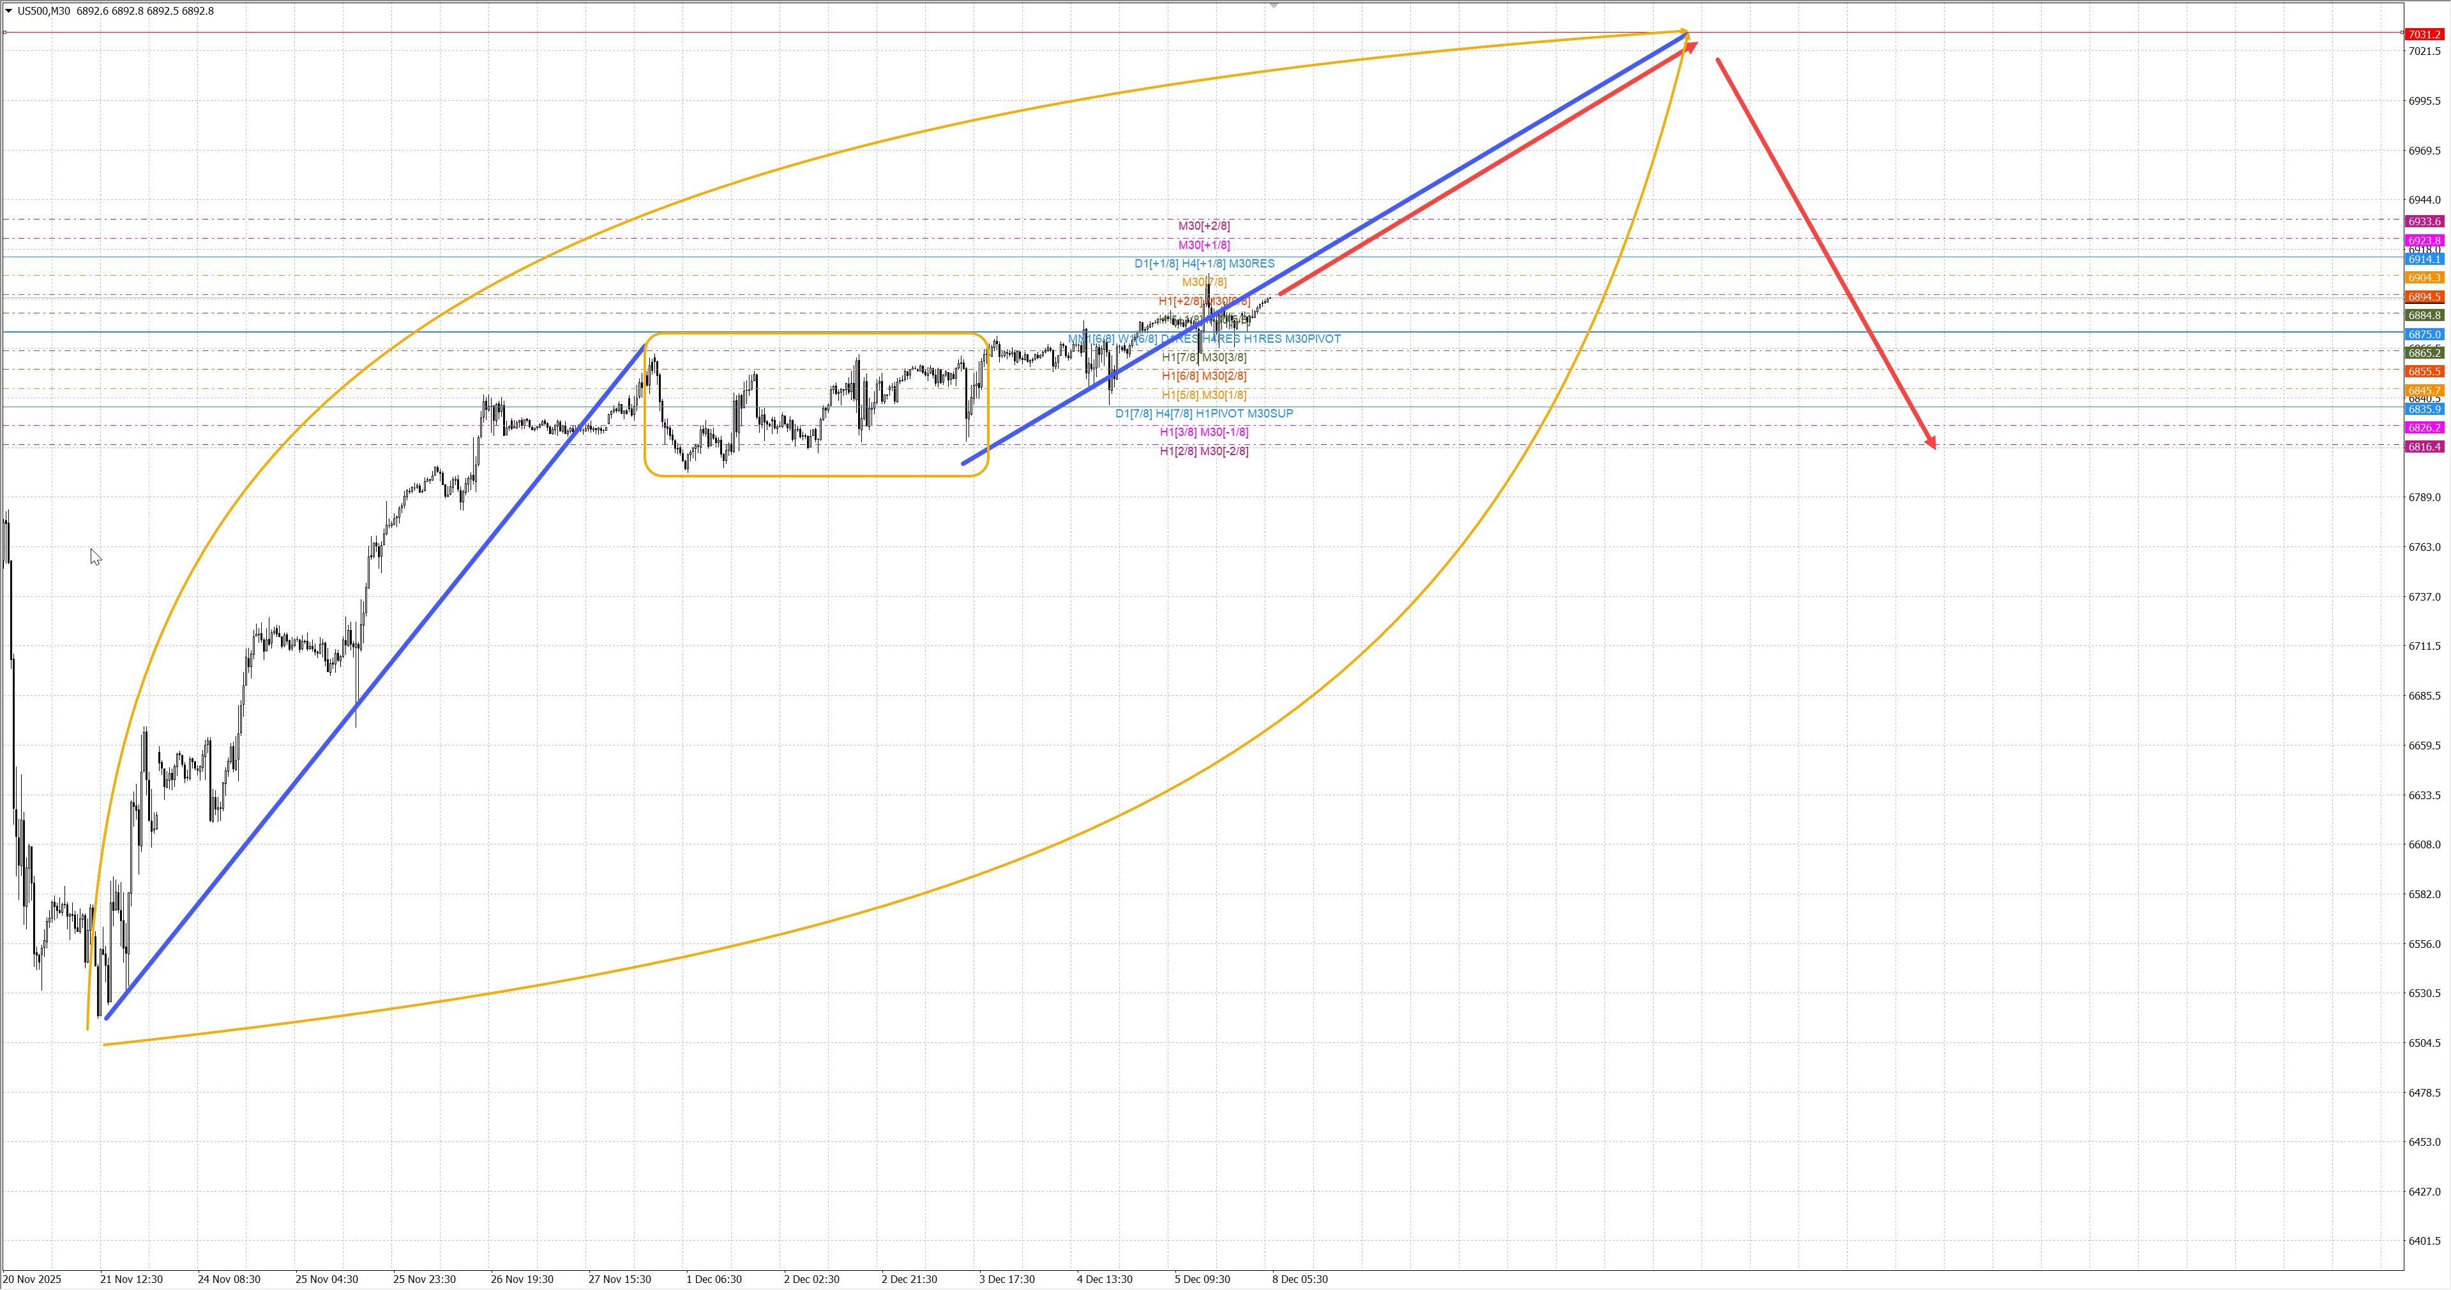Click the 8 Dec 05:30 time label
This screenshot has width=2451, height=1290.
tap(1300, 1280)
